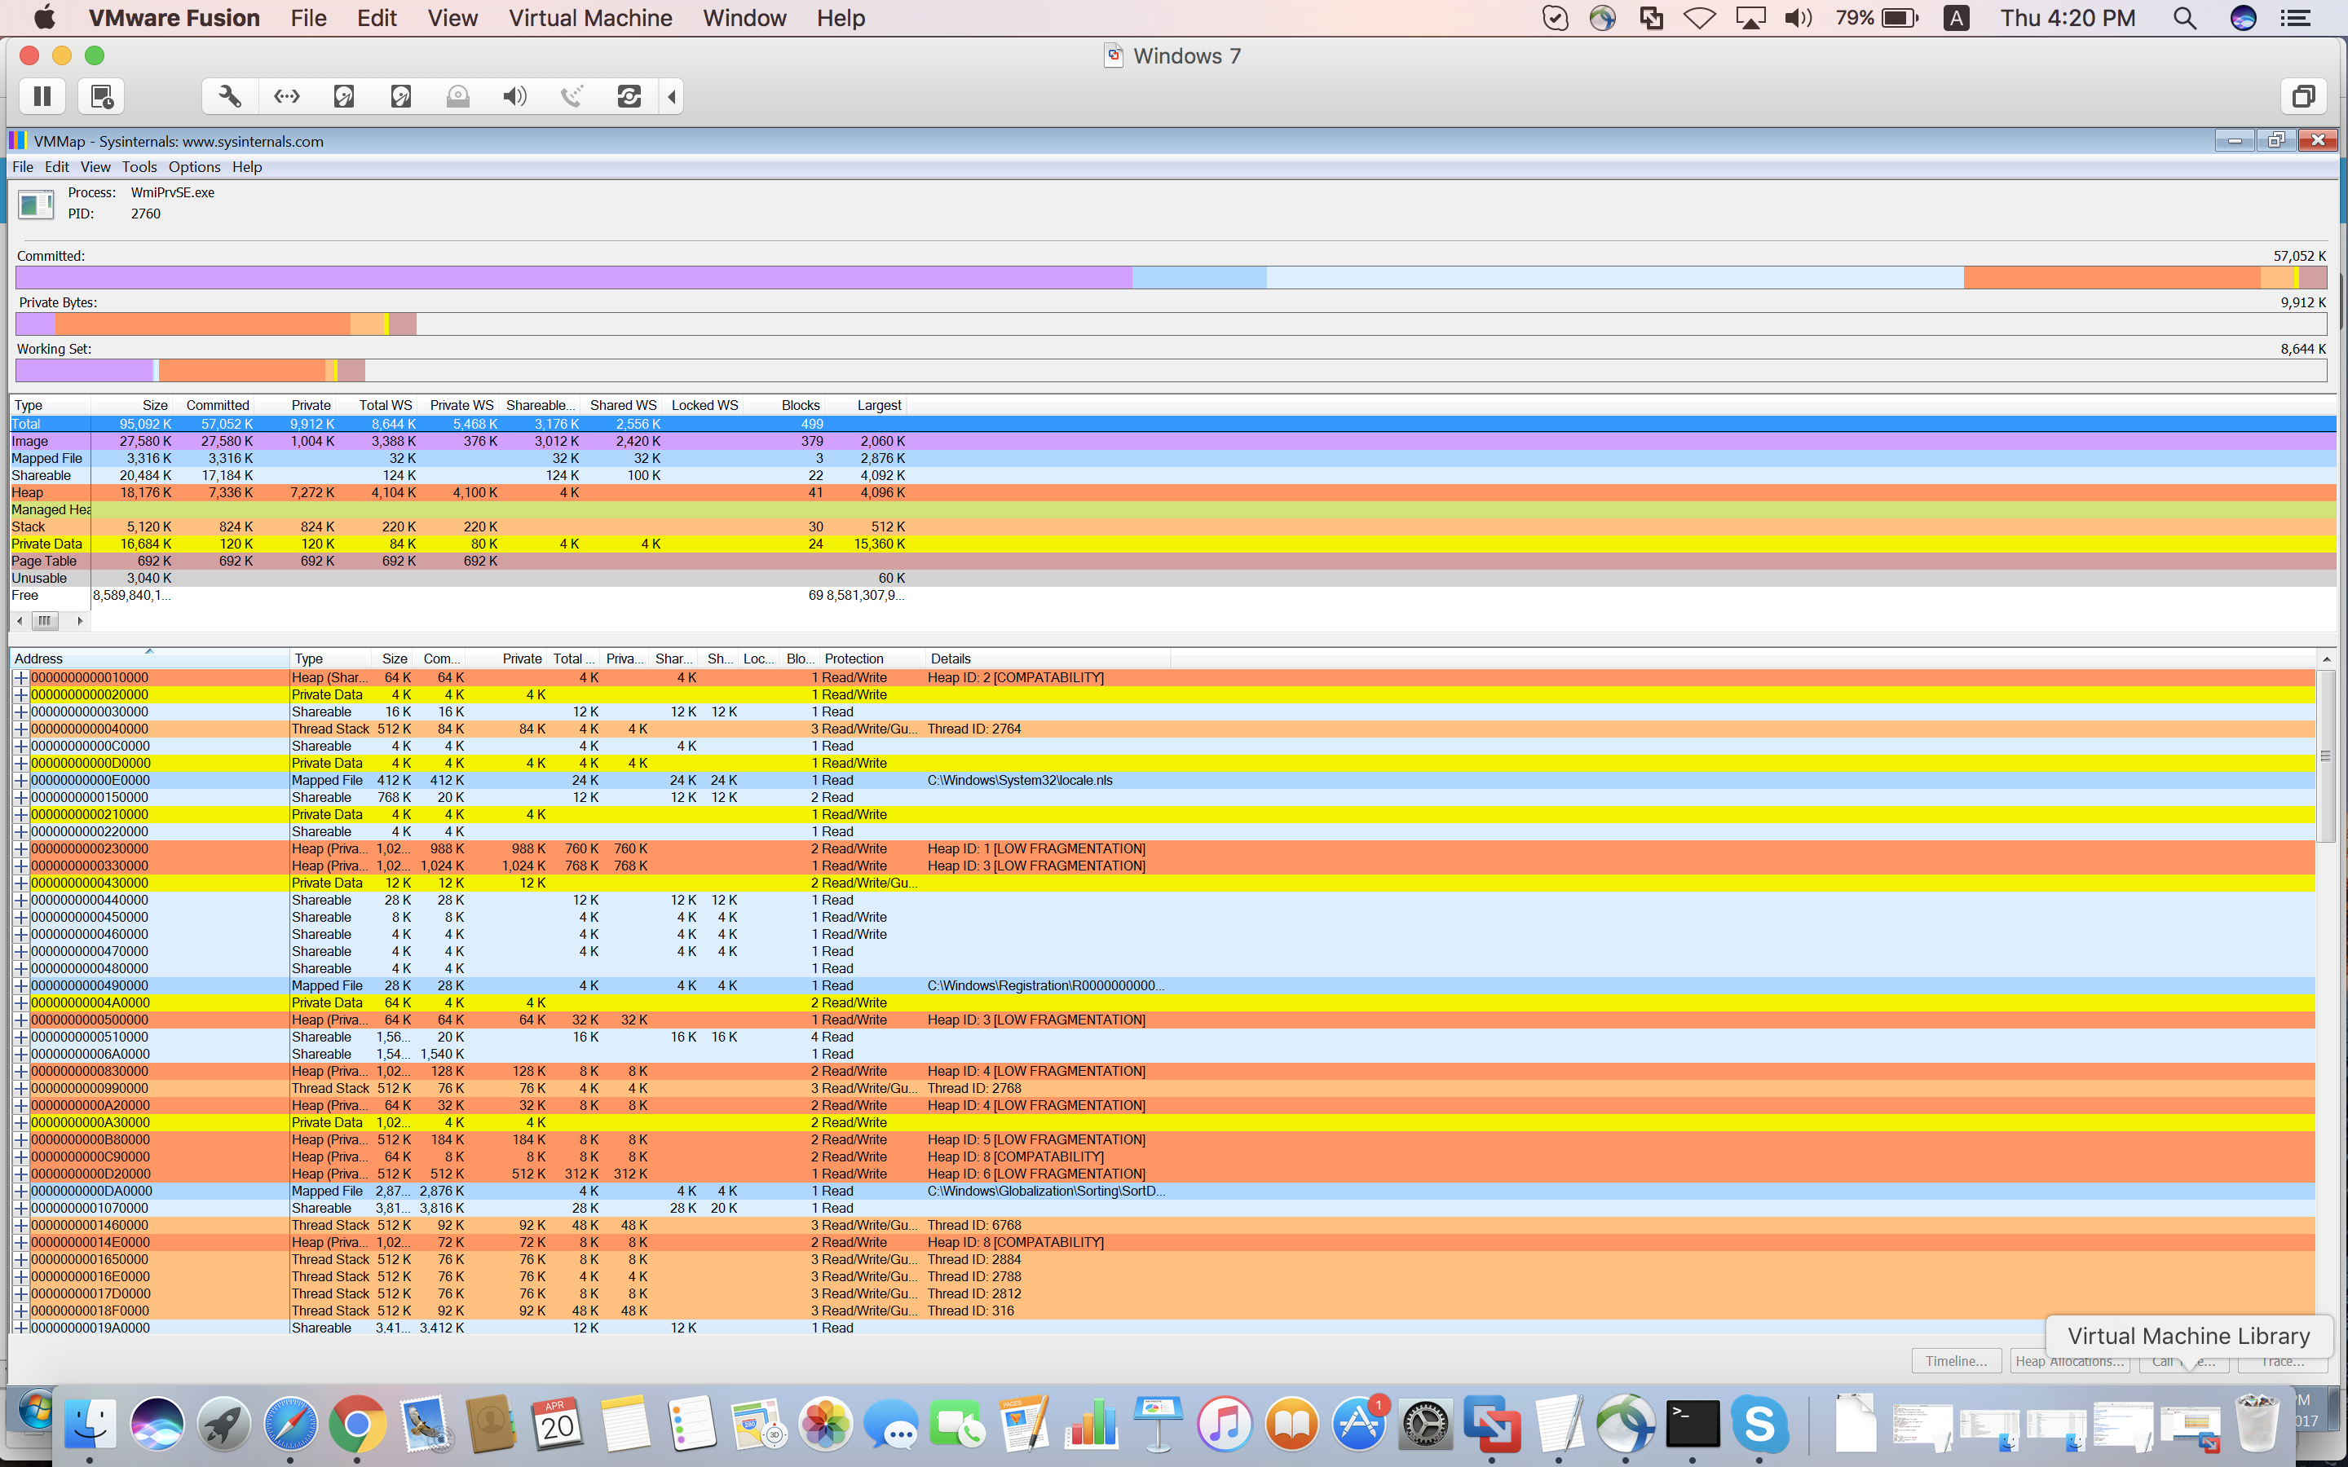The width and height of the screenshot is (2348, 1467).
Task: Open the Virtual Machine menu in the menu bar
Action: [x=590, y=19]
